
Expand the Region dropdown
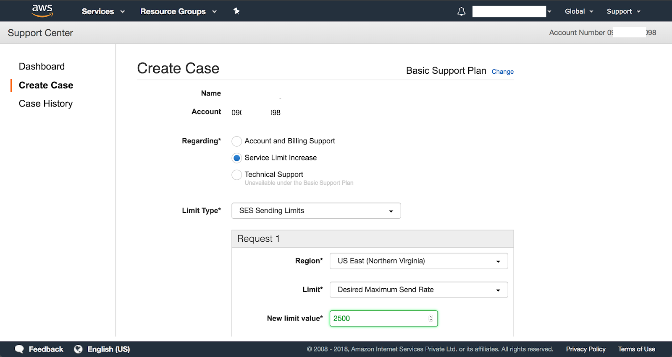[418, 261]
